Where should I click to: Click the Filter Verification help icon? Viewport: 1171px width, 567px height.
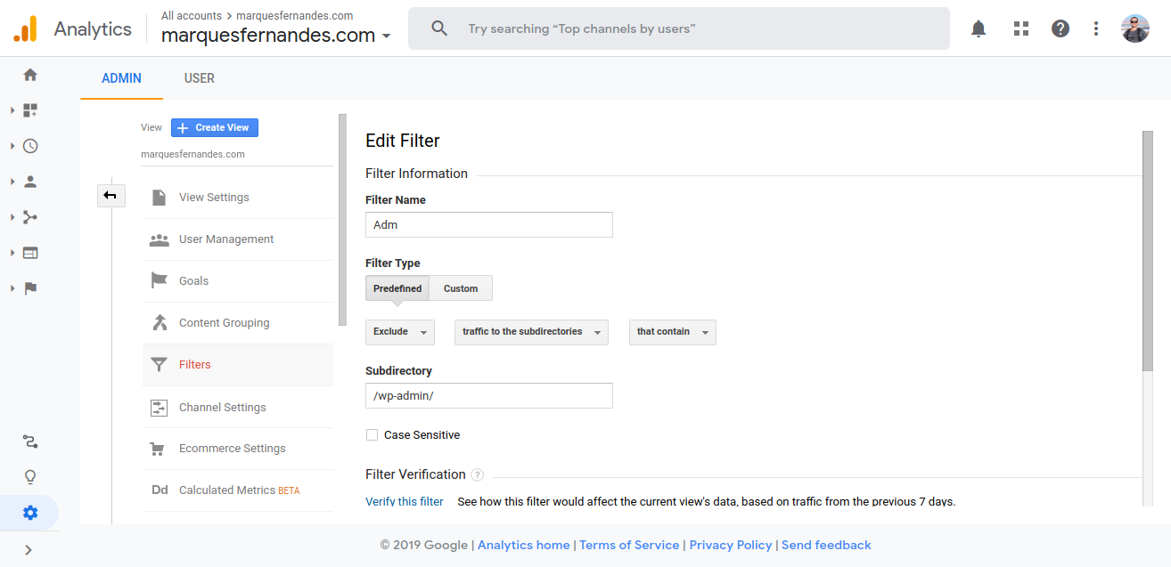pyautogui.click(x=478, y=475)
